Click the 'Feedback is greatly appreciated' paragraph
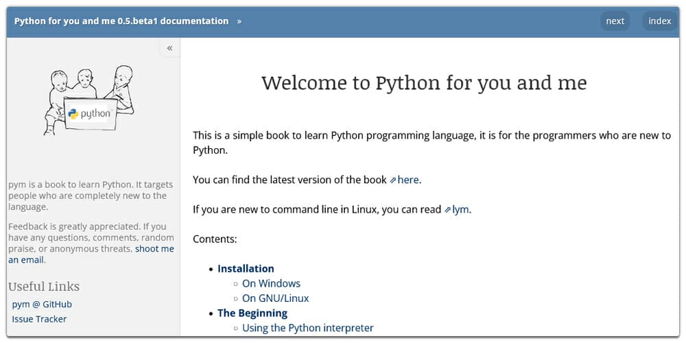 [x=91, y=244]
